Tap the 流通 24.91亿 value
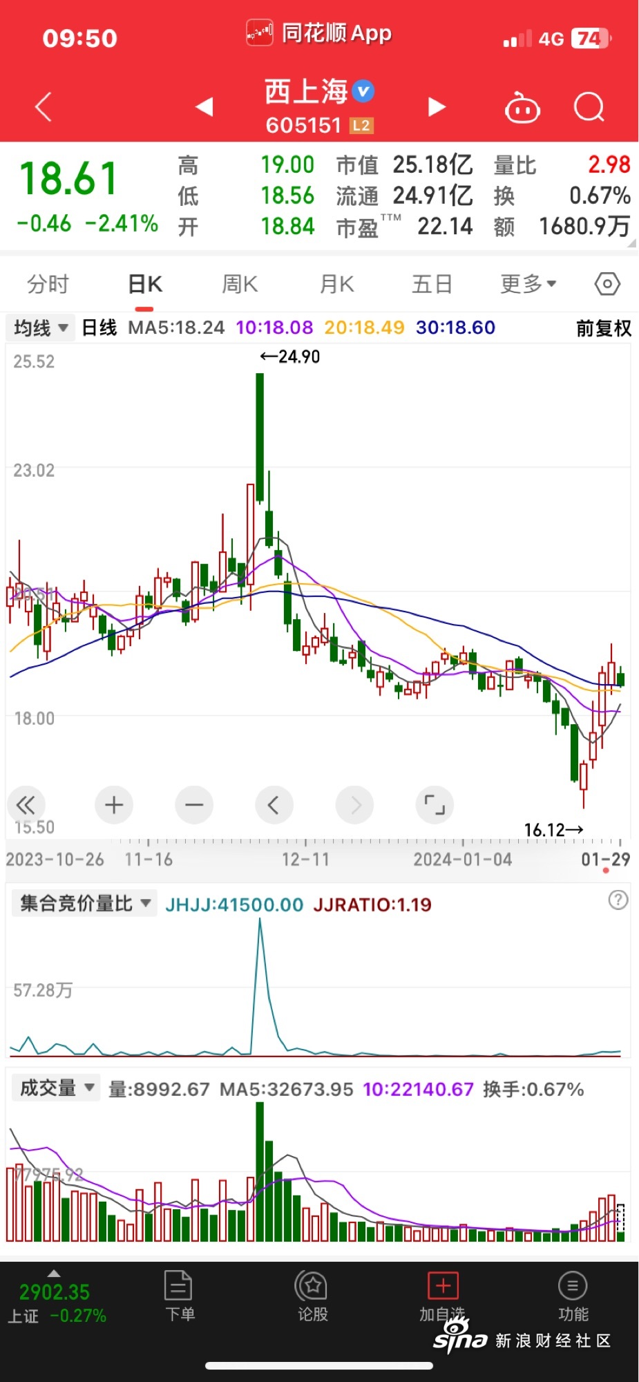This screenshot has height=1382, width=639. [432, 196]
